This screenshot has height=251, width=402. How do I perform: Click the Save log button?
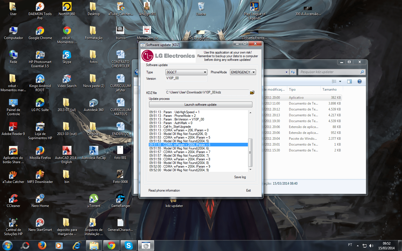coord(240,177)
